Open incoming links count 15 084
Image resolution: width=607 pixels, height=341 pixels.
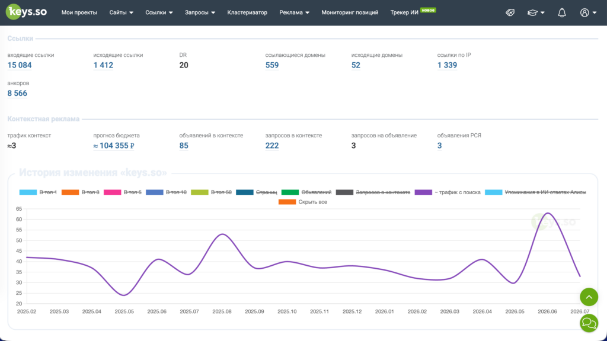point(20,65)
